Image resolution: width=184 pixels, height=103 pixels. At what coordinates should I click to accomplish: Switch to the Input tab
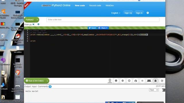(x=34, y=86)
